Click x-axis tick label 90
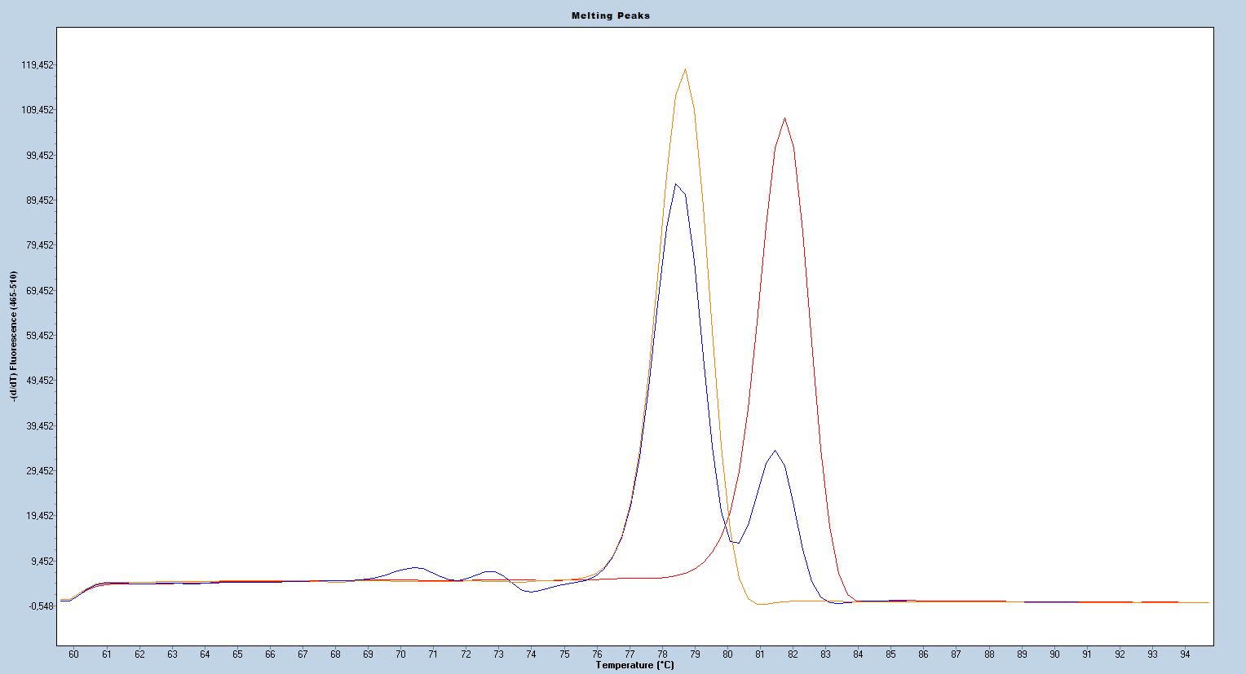This screenshot has width=1246, height=674. tap(1054, 654)
